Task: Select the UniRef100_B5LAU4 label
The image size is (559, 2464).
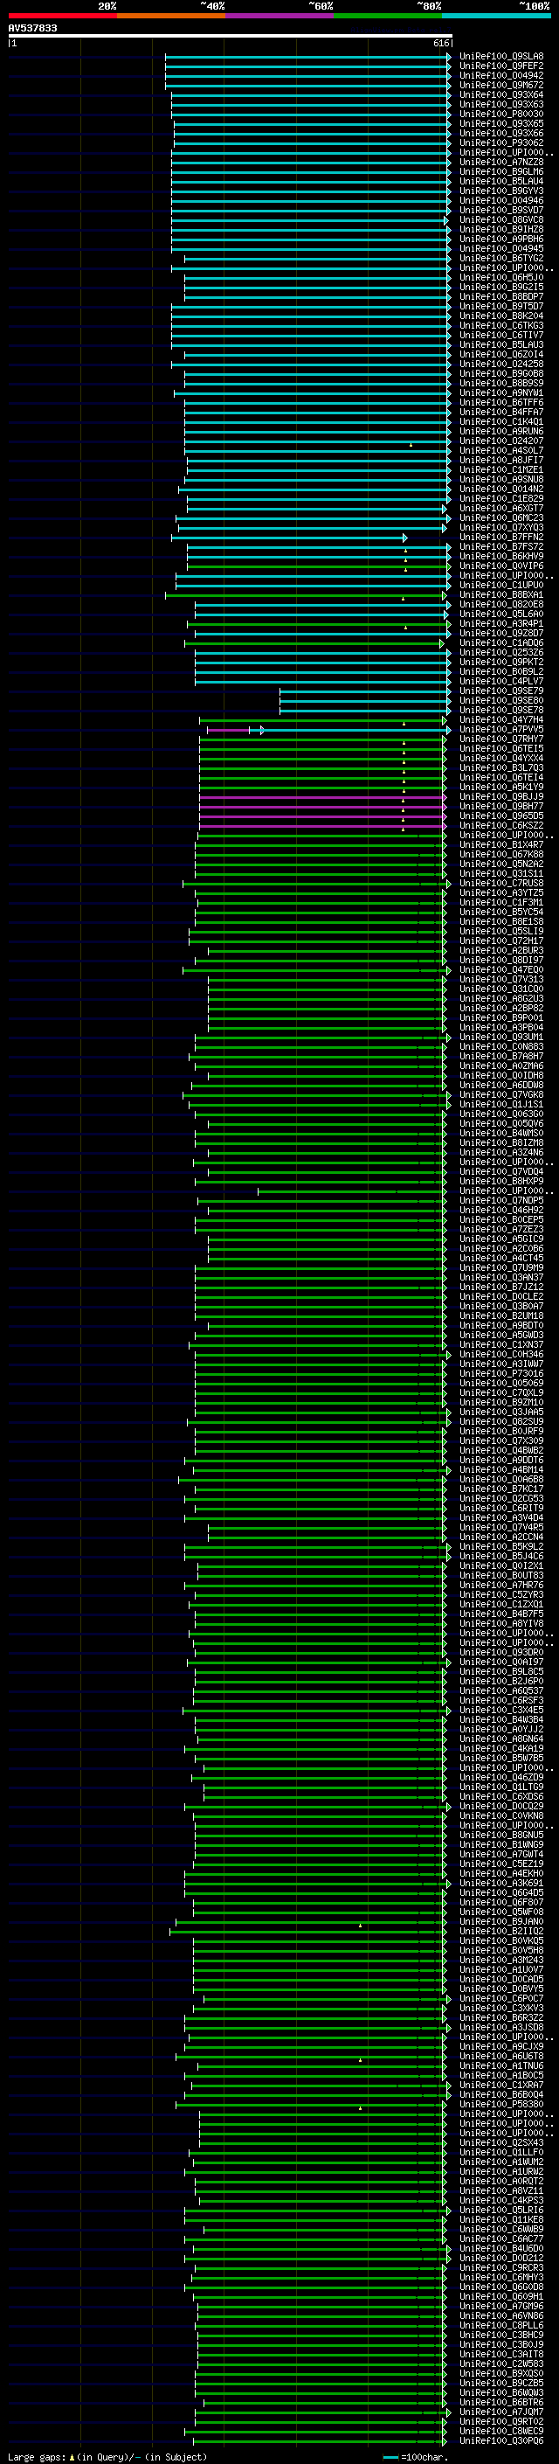Action: tap(501, 182)
